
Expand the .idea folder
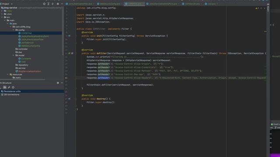coord(2,11)
